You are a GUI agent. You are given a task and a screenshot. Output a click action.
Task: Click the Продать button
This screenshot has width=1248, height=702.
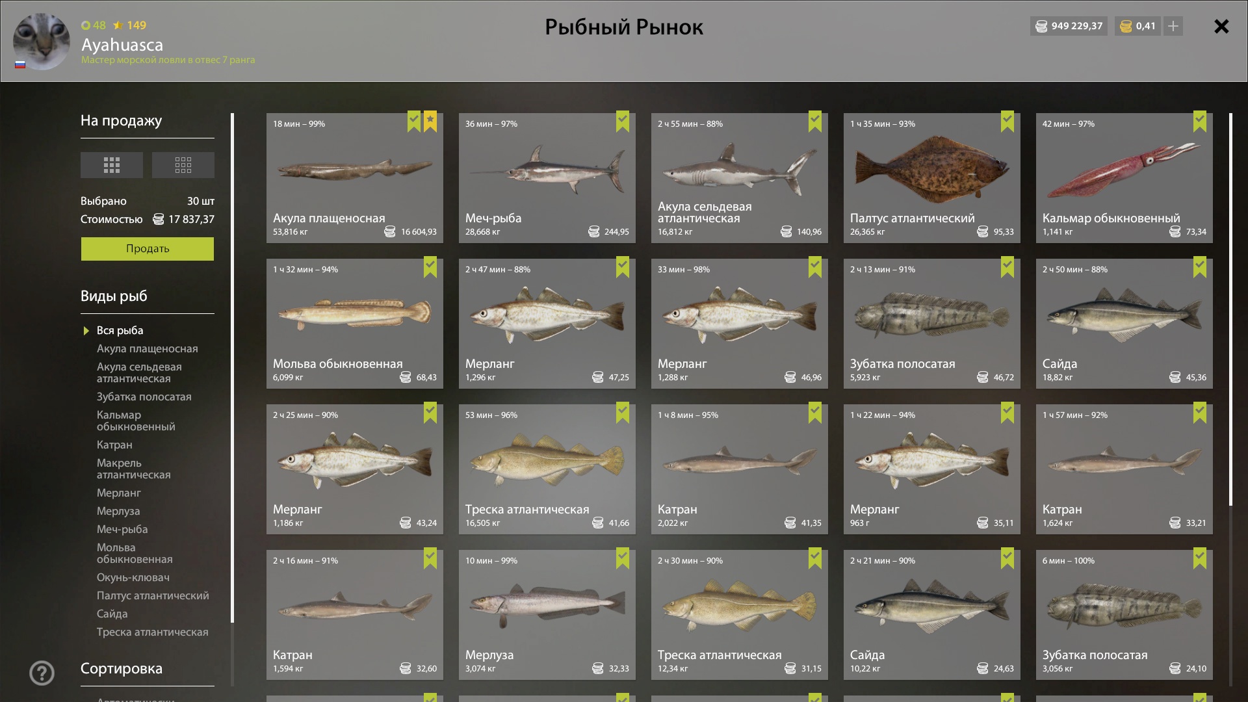click(x=148, y=249)
